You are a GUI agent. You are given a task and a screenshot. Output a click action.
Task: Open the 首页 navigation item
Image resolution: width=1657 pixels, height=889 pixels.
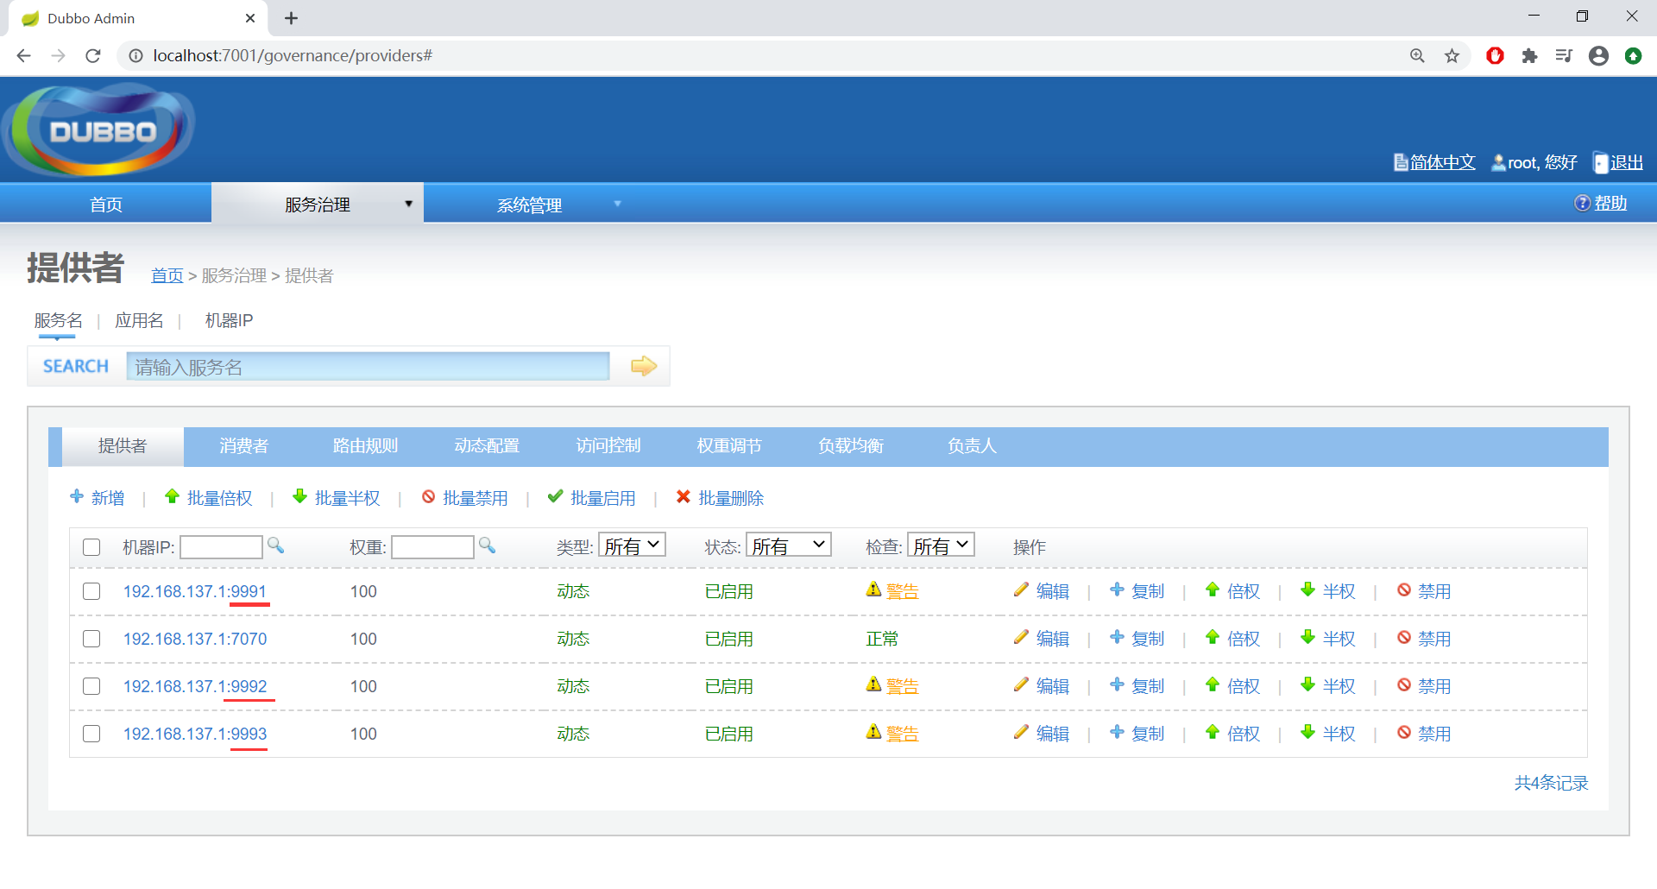click(x=106, y=204)
